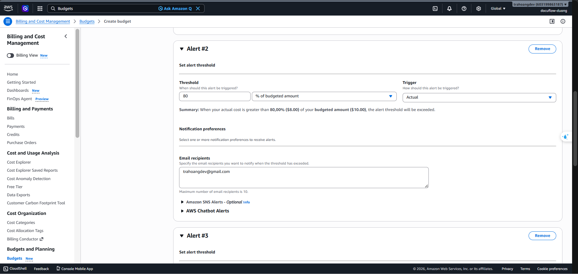Open the Terms footer link
Screen dimensions: 578x274
tap(525, 269)
